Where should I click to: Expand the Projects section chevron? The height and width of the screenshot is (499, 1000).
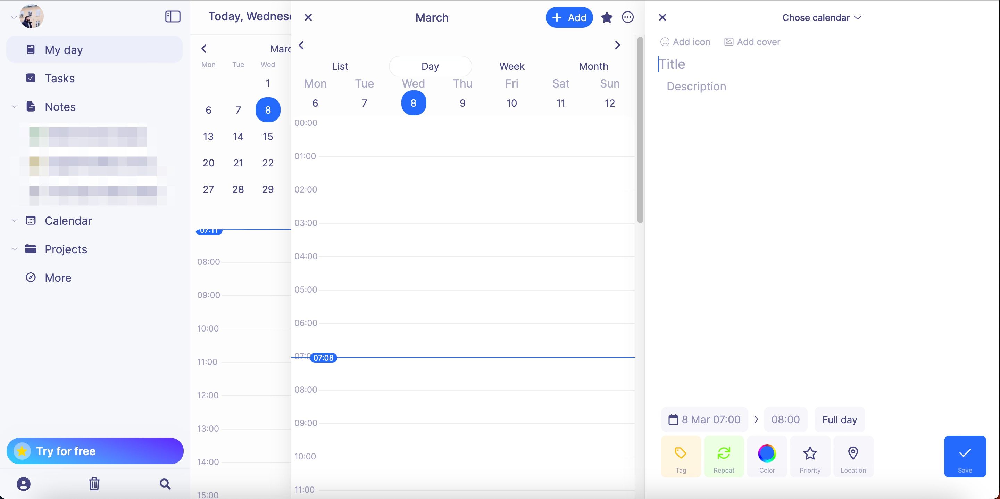[14, 249]
